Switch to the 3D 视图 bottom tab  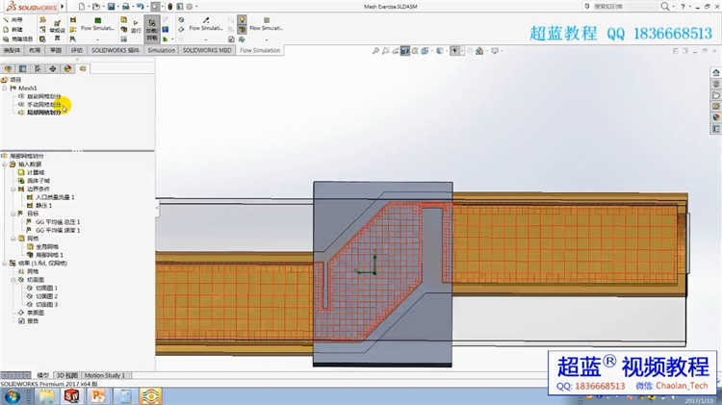[66, 375]
